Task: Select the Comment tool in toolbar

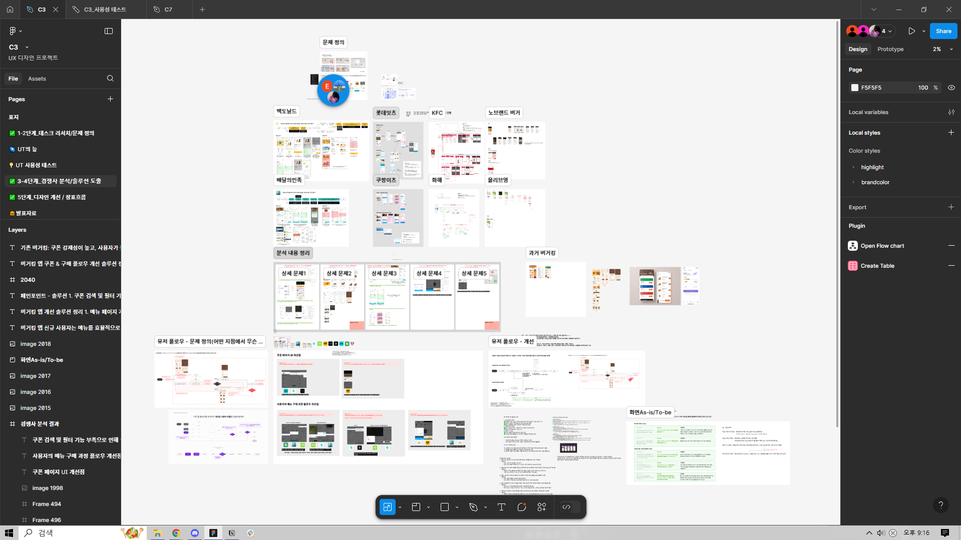Action: (x=521, y=507)
